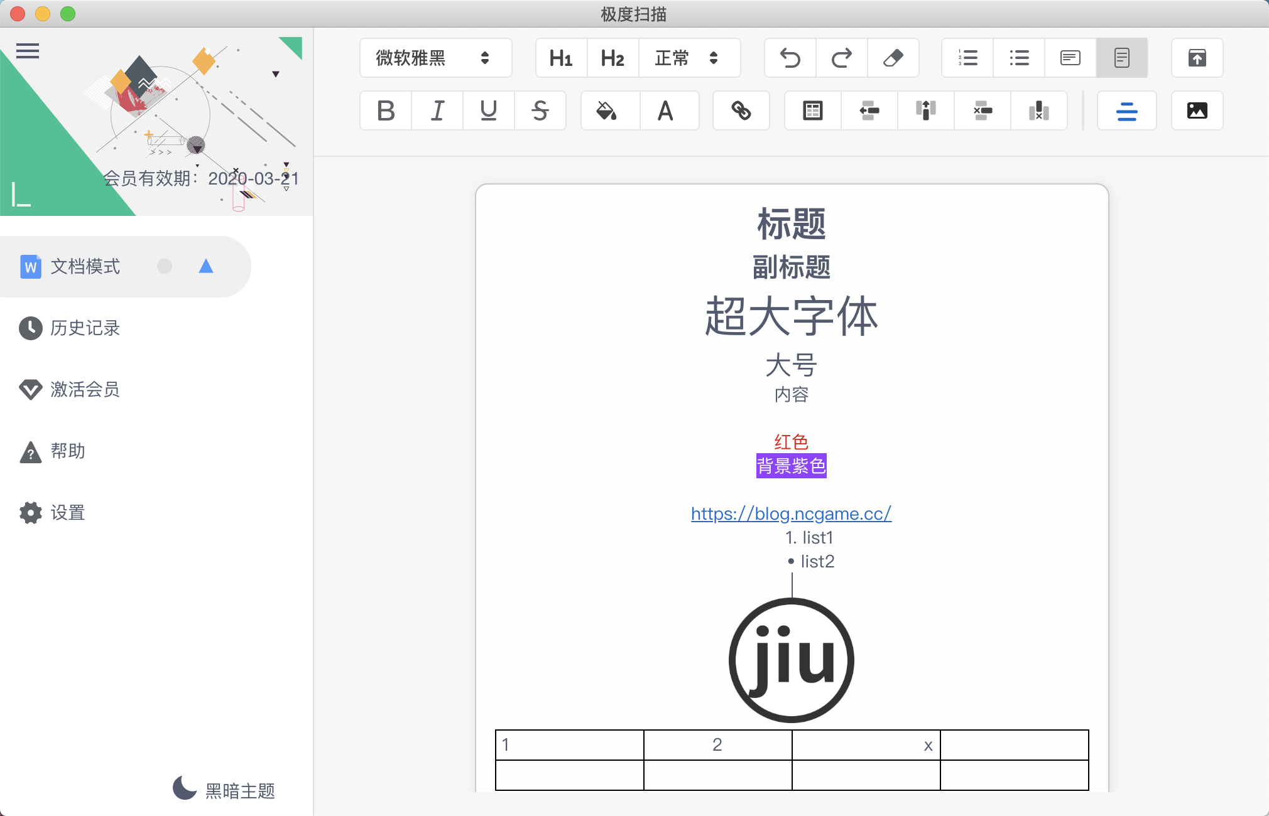Click the undo arrow icon

click(x=790, y=58)
